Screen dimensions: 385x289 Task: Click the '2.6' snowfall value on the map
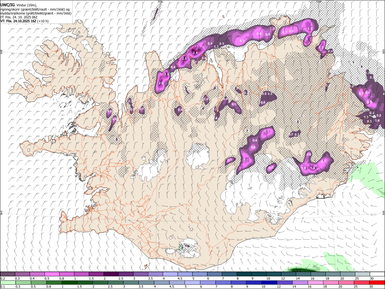point(185,58)
